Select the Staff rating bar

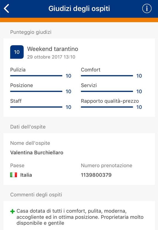coord(36,107)
